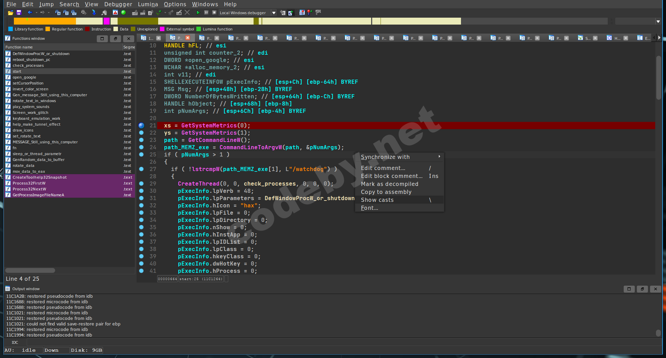Toggle breakpoint dot at line 25
The height and width of the screenshot is (358, 666).
pyautogui.click(x=142, y=154)
